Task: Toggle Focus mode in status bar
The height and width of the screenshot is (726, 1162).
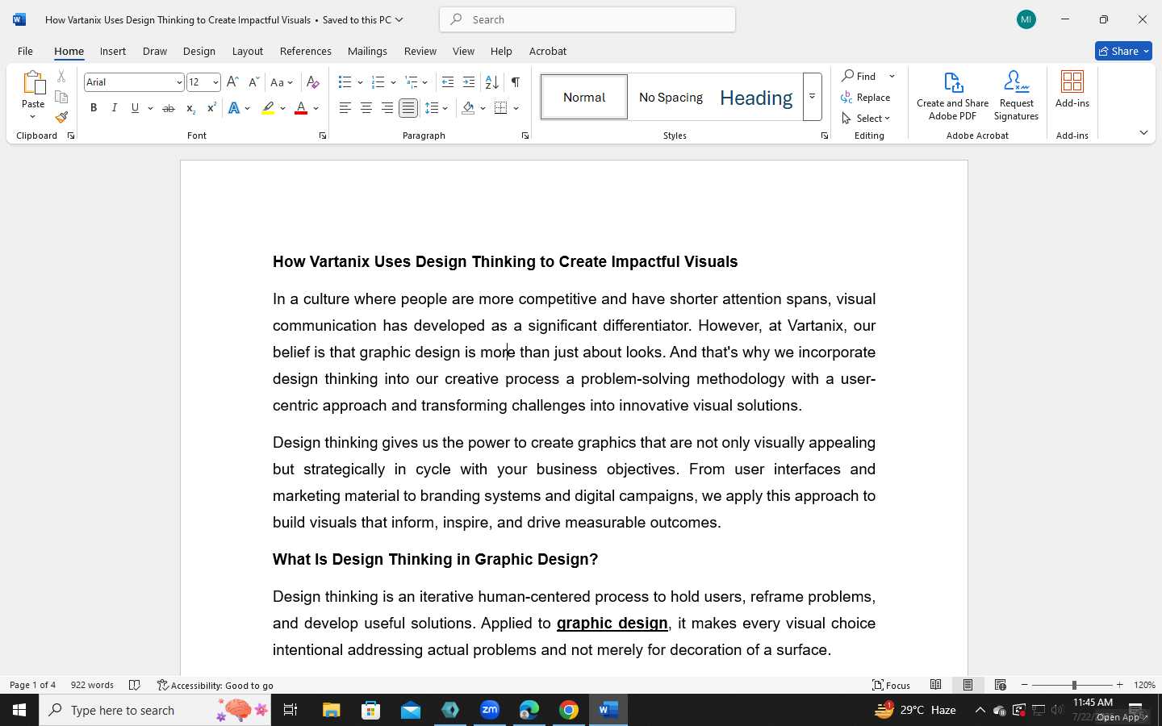Action: pos(892,685)
